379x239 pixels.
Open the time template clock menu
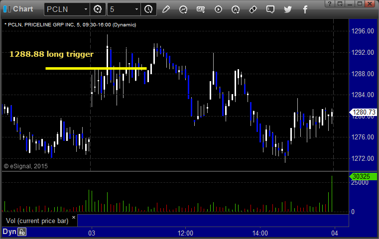click(x=148, y=9)
